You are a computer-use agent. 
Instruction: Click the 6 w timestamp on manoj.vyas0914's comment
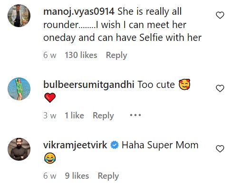(50, 55)
